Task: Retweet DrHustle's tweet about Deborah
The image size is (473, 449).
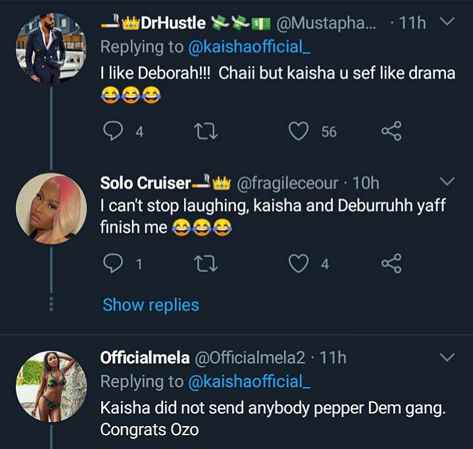Action: point(206,131)
